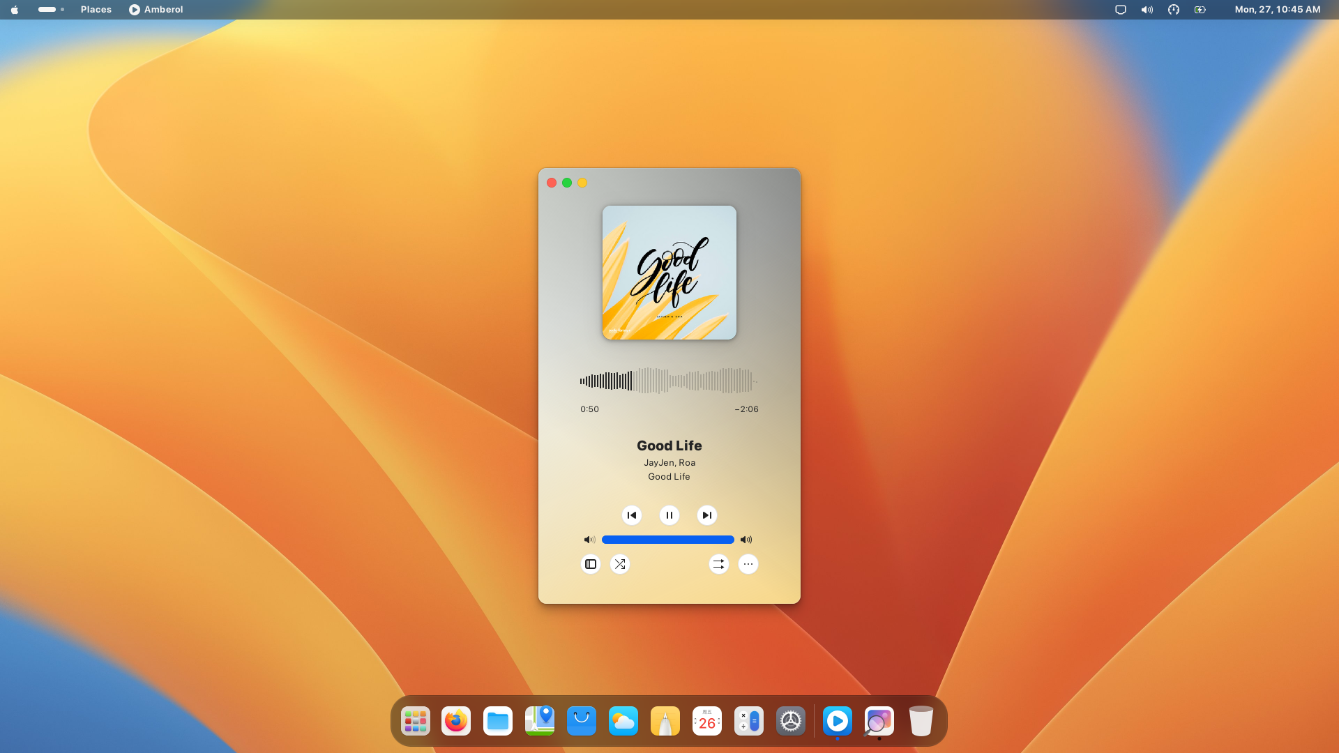The width and height of the screenshot is (1339, 753).
Task: Close the Amberol window with red button
Action: pos(552,183)
